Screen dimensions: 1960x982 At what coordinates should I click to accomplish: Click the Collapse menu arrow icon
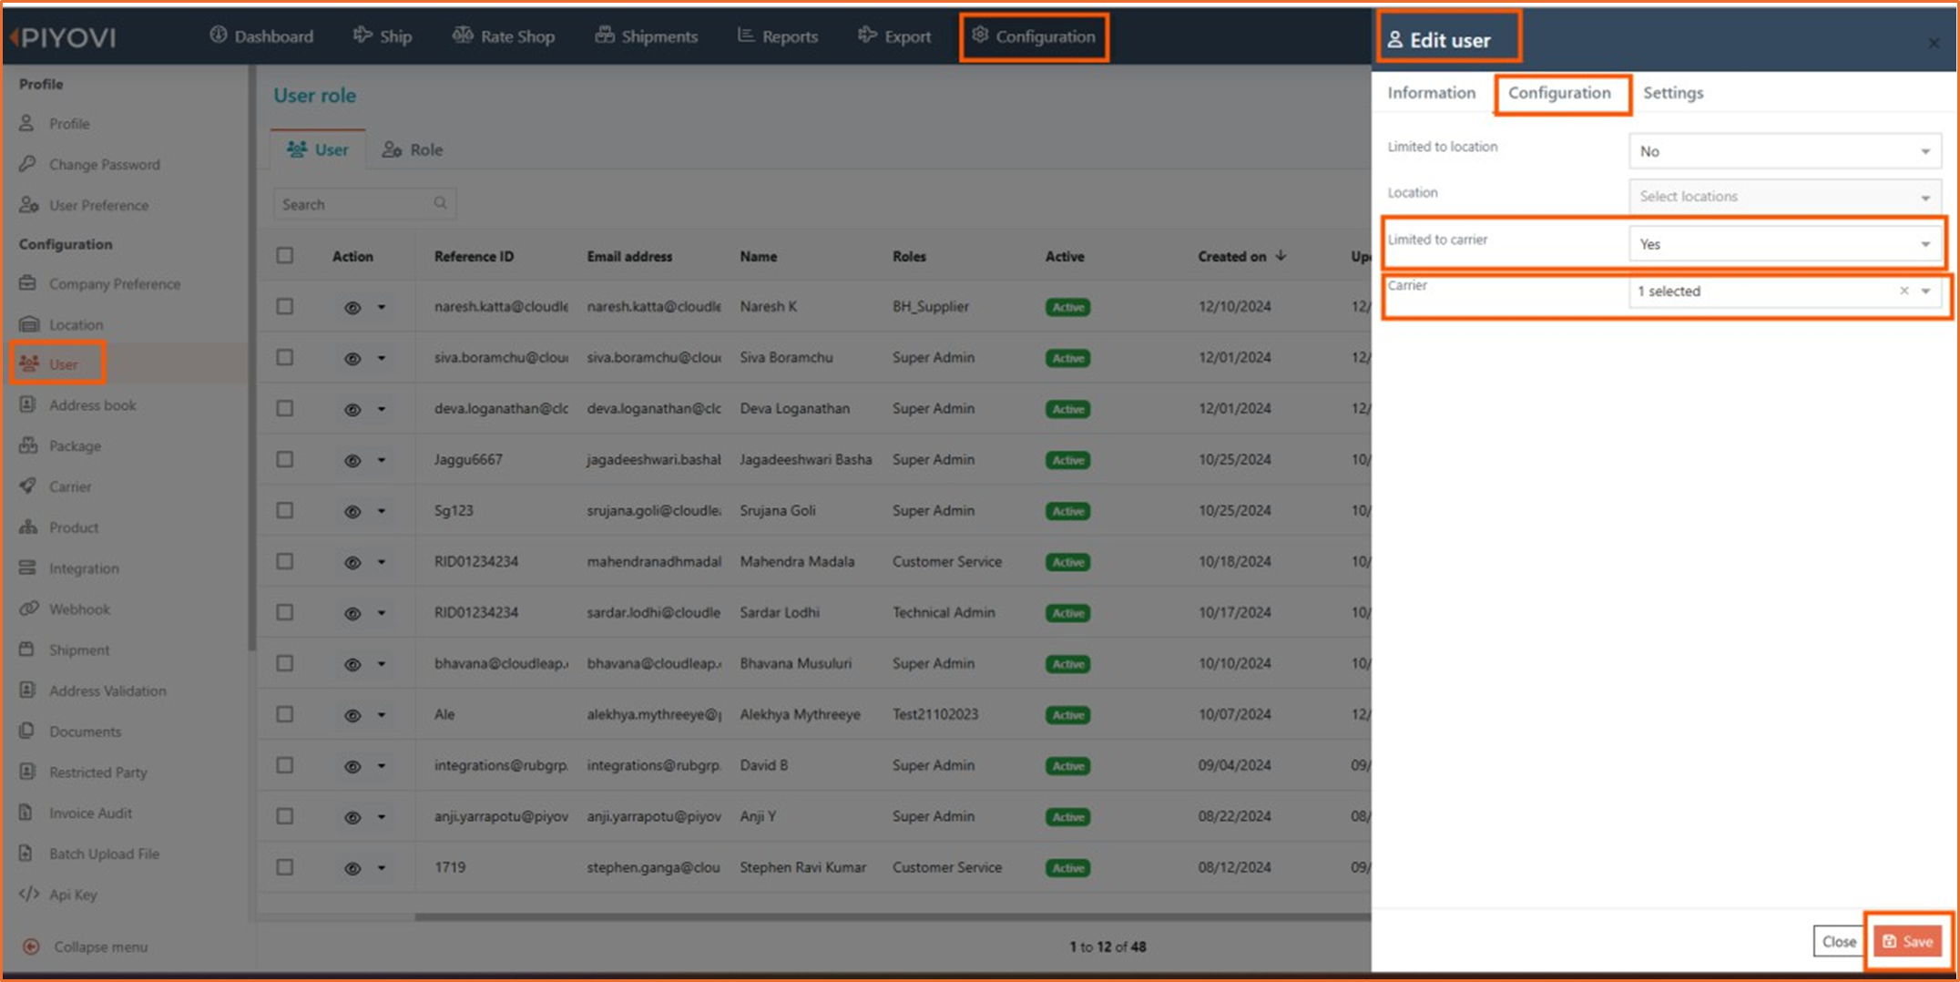point(31,946)
